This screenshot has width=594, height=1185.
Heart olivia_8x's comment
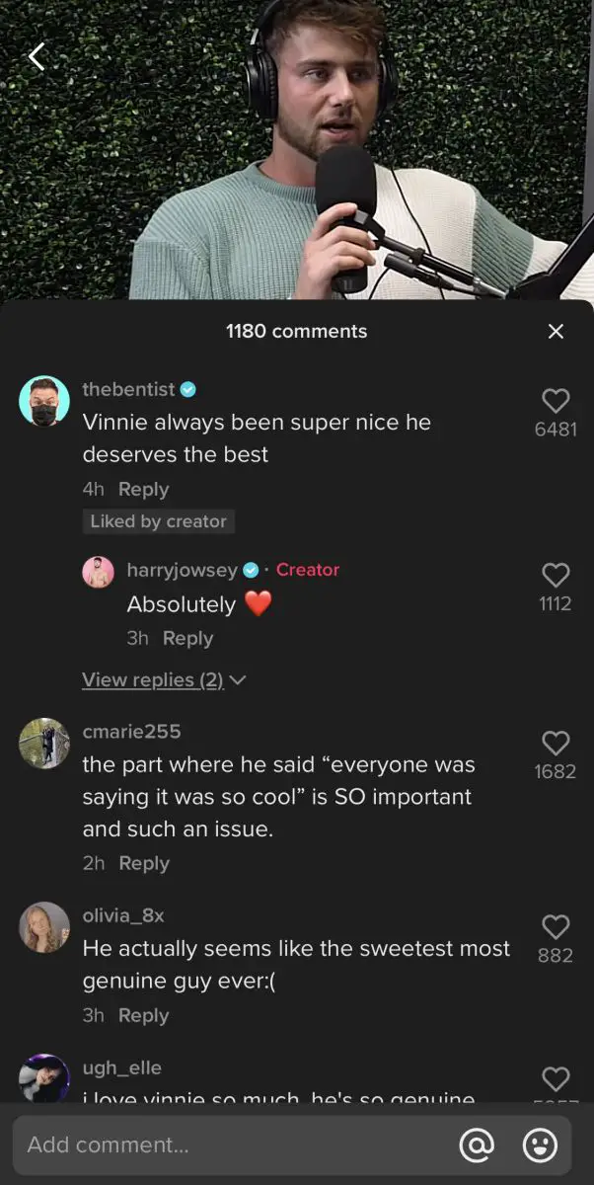[556, 926]
